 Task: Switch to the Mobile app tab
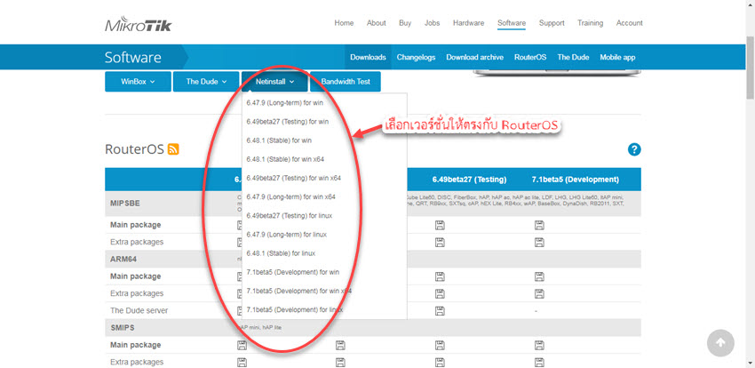(617, 57)
